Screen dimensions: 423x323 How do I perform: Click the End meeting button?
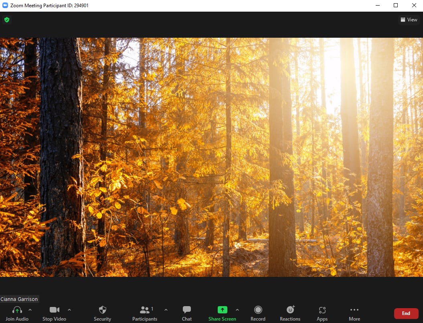tap(406, 313)
